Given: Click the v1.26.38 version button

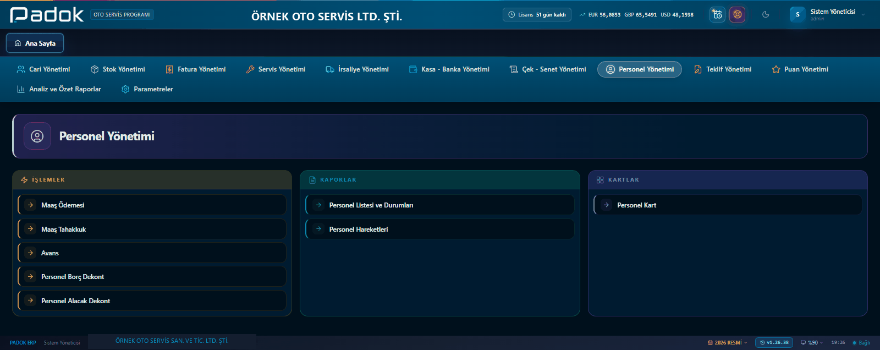Looking at the screenshot, I should 774,342.
